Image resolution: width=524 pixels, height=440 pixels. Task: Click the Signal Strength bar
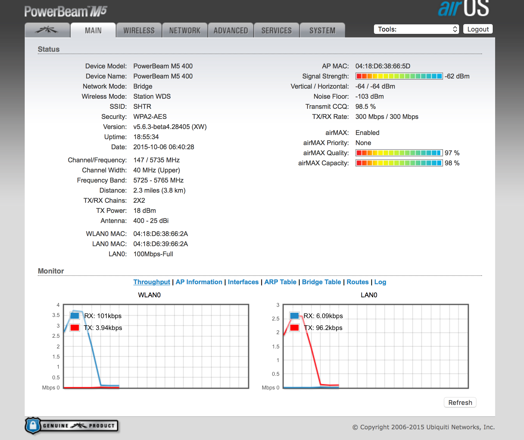399,76
